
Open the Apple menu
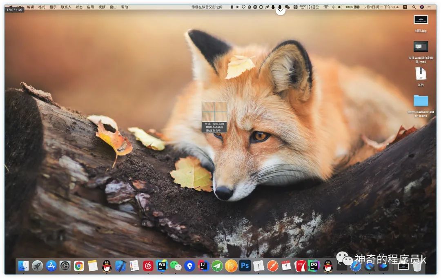pos(11,7)
